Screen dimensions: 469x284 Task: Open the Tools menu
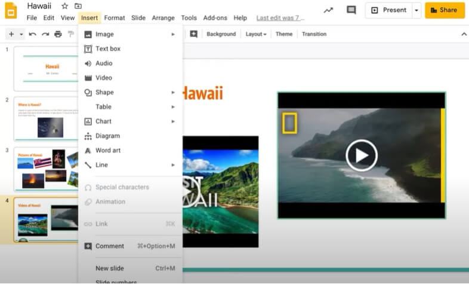pos(189,18)
